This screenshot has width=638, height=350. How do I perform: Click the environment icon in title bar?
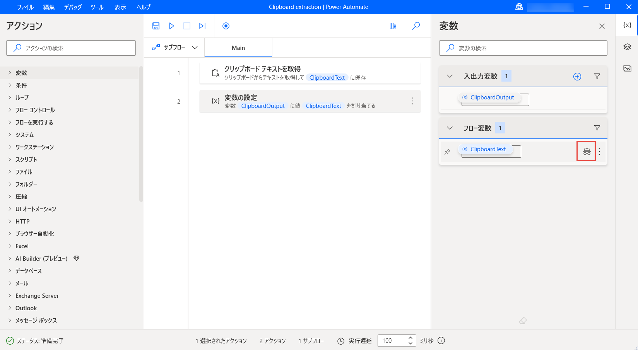click(519, 7)
